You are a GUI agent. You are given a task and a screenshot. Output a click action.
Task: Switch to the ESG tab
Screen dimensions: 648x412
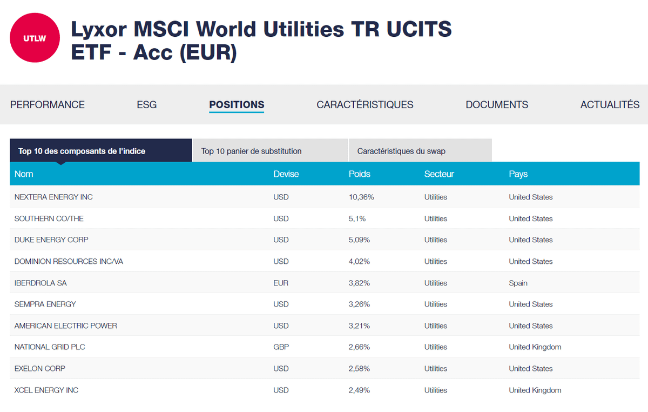pos(146,105)
